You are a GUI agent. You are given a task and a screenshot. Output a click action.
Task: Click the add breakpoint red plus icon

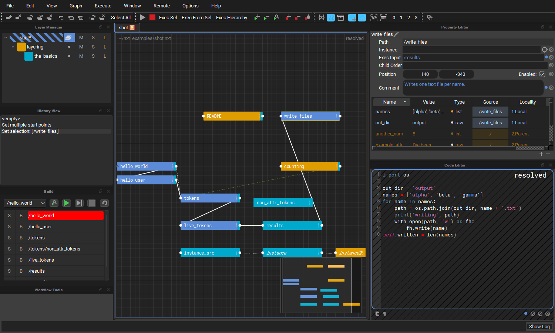(x=288, y=17)
